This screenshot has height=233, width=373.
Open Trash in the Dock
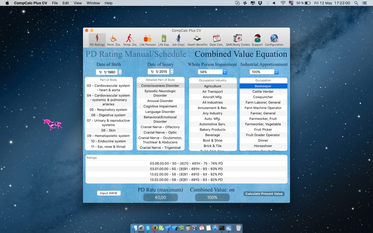pyautogui.click(x=238, y=228)
